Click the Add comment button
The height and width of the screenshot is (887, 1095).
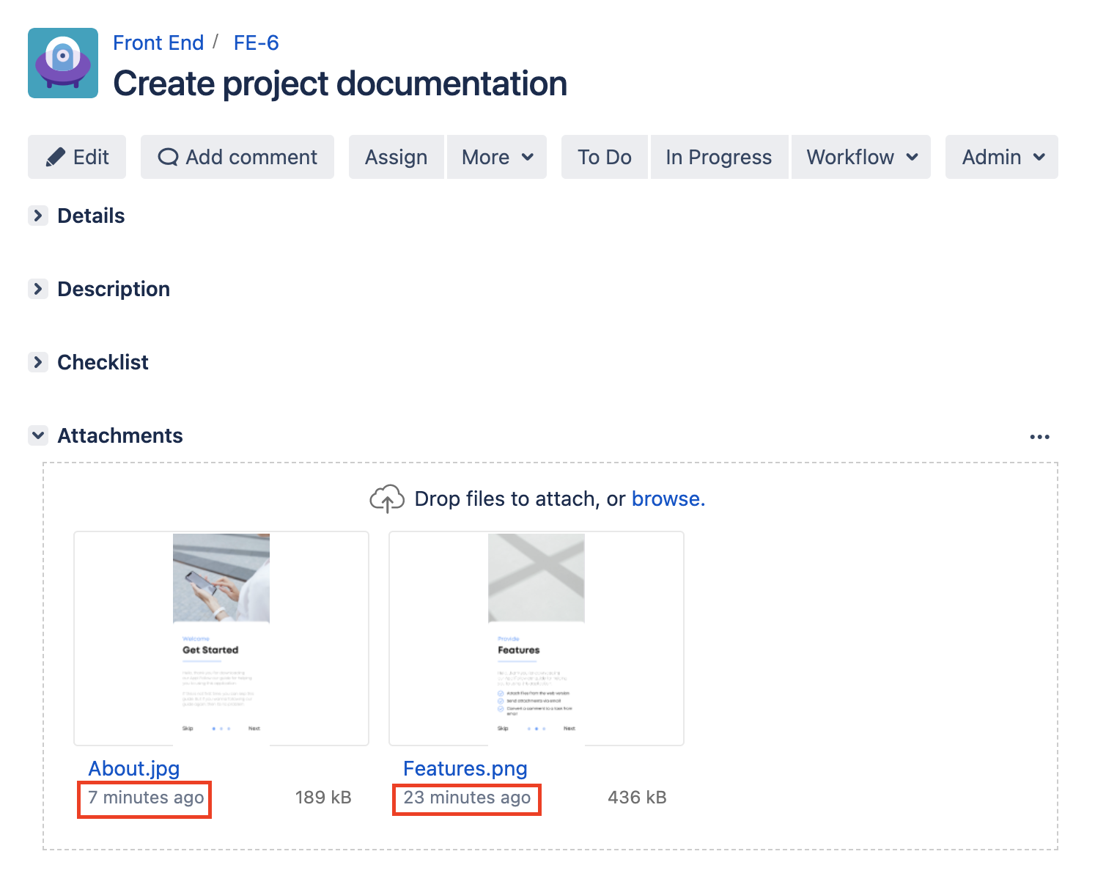237,157
